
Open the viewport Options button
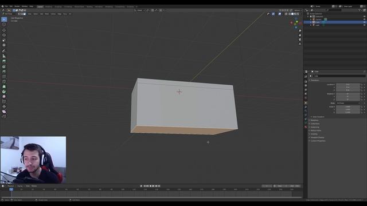coord(298,10)
